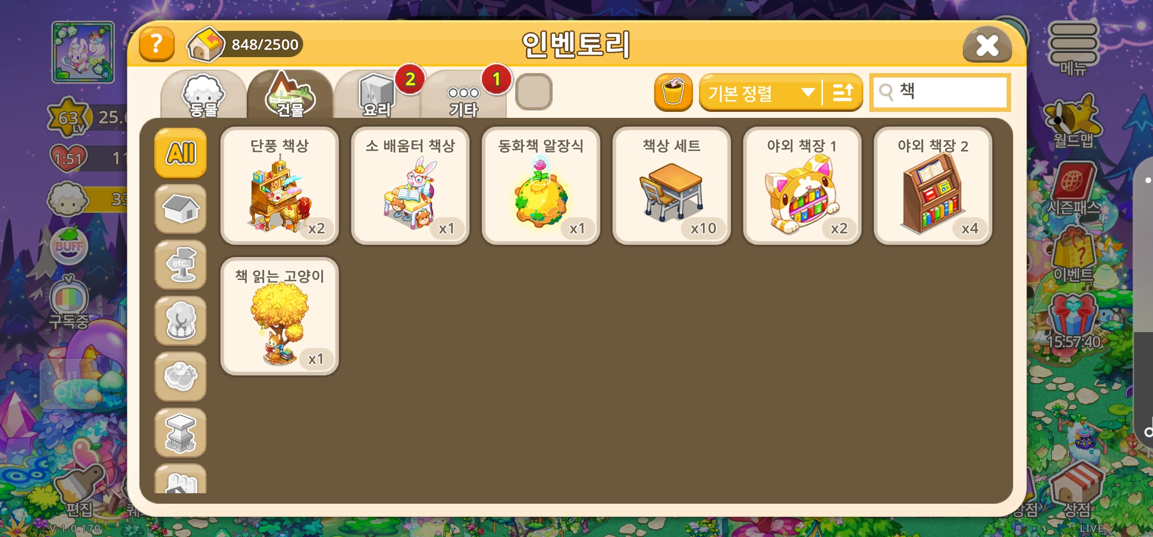
Task: Open the 이벤트 event gift bag
Action: point(1073,257)
